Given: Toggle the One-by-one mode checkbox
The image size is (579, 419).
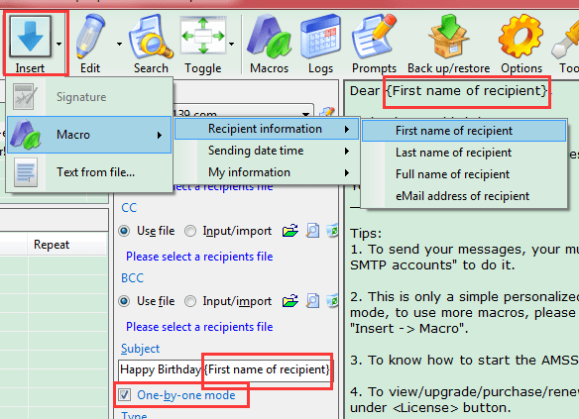Looking at the screenshot, I should 125,395.
